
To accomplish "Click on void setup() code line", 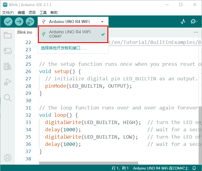I will (x=60, y=72).
